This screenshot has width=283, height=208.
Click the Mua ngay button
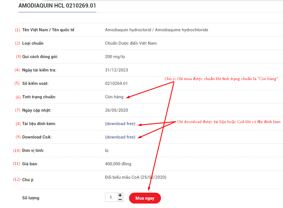(145, 198)
